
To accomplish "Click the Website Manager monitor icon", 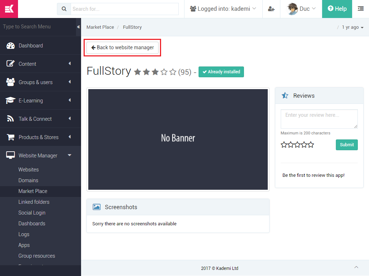I will coord(10,155).
